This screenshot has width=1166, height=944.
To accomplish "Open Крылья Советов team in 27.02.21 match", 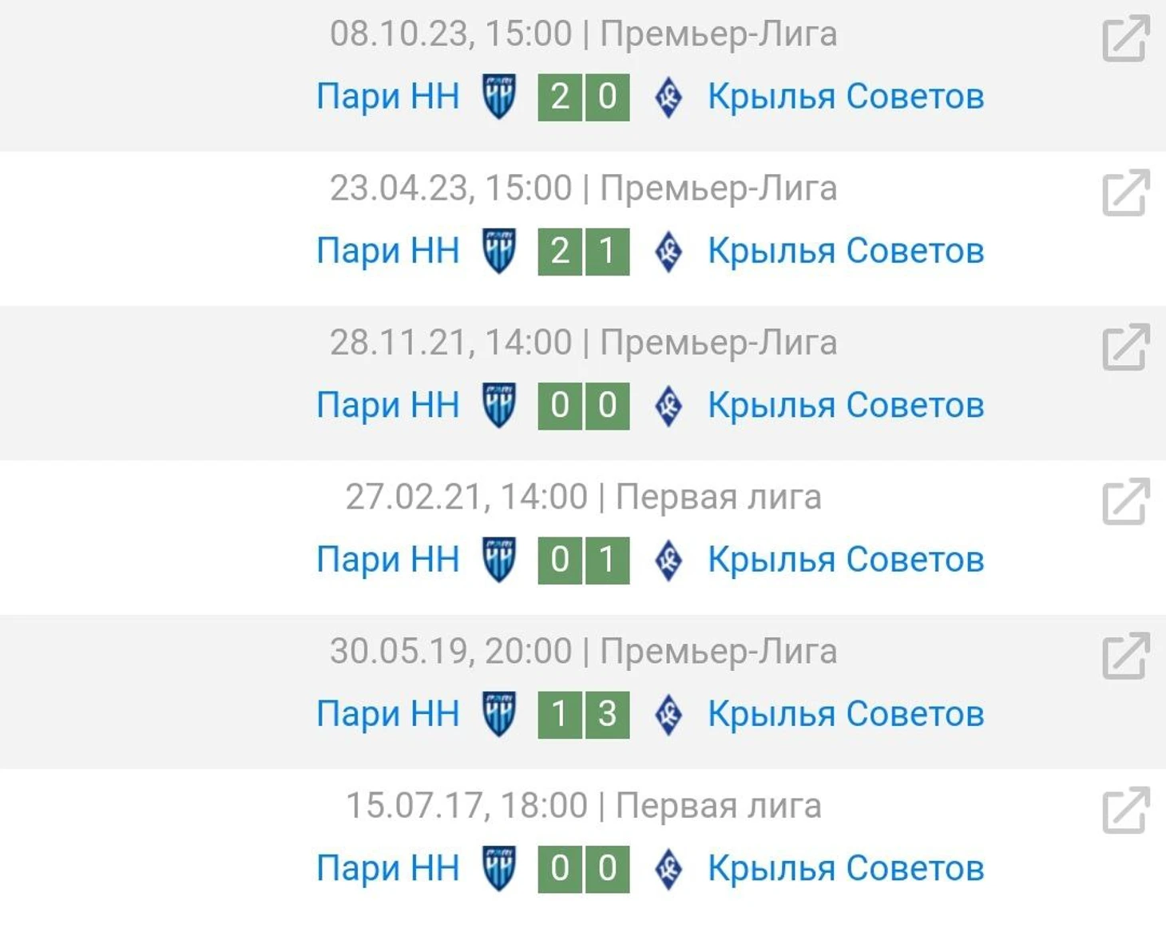I will pos(846,559).
